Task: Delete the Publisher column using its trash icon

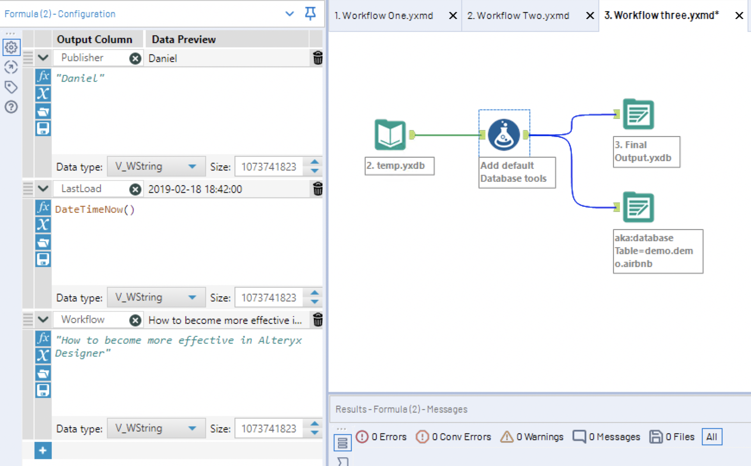Action: coord(318,58)
